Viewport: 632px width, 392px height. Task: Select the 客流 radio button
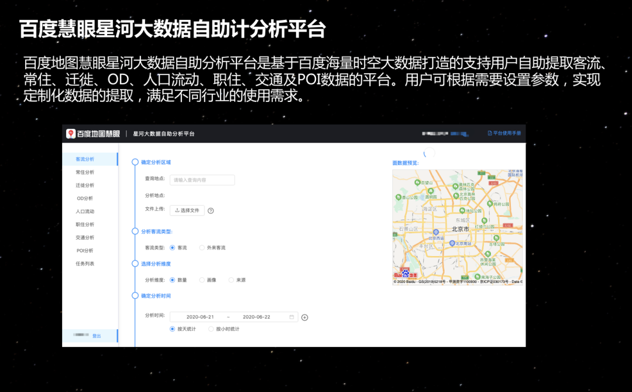pos(173,248)
